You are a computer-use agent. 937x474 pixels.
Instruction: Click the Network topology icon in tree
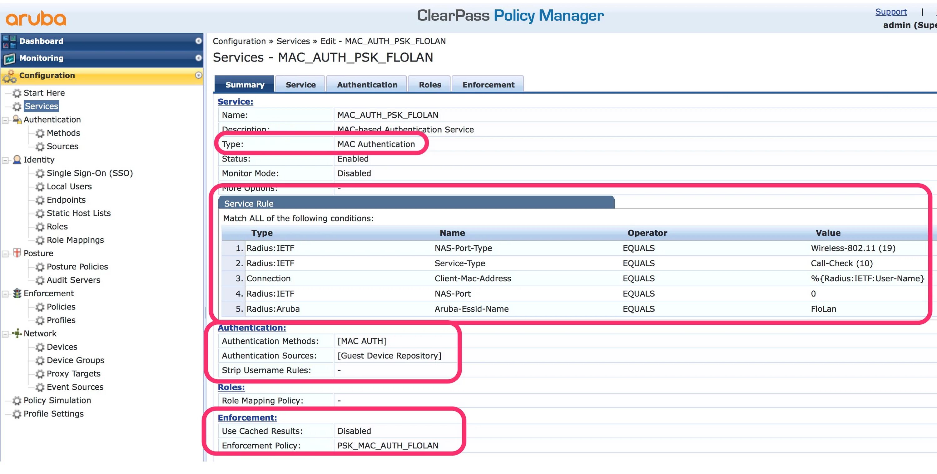[17, 333]
